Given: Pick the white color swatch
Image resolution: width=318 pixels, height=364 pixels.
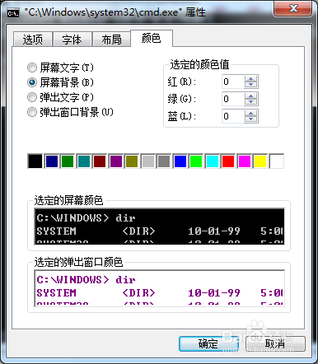Looking at the screenshot, I should (x=277, y=161).
